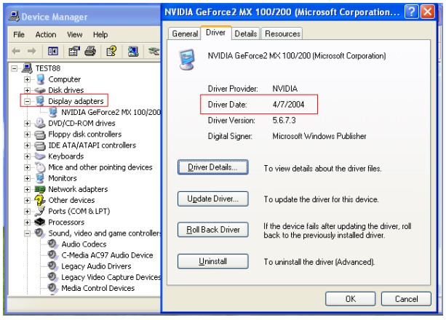Click the Other devices question-mark icon
446x320 pixels.
[40, 200]
